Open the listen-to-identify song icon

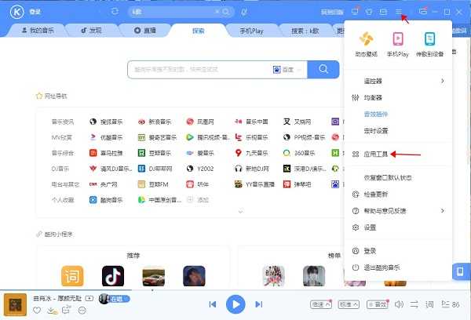pos(244,12)
